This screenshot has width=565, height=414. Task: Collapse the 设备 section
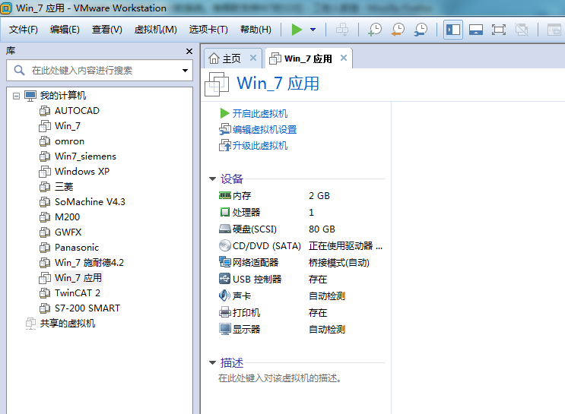pos(213,179)
